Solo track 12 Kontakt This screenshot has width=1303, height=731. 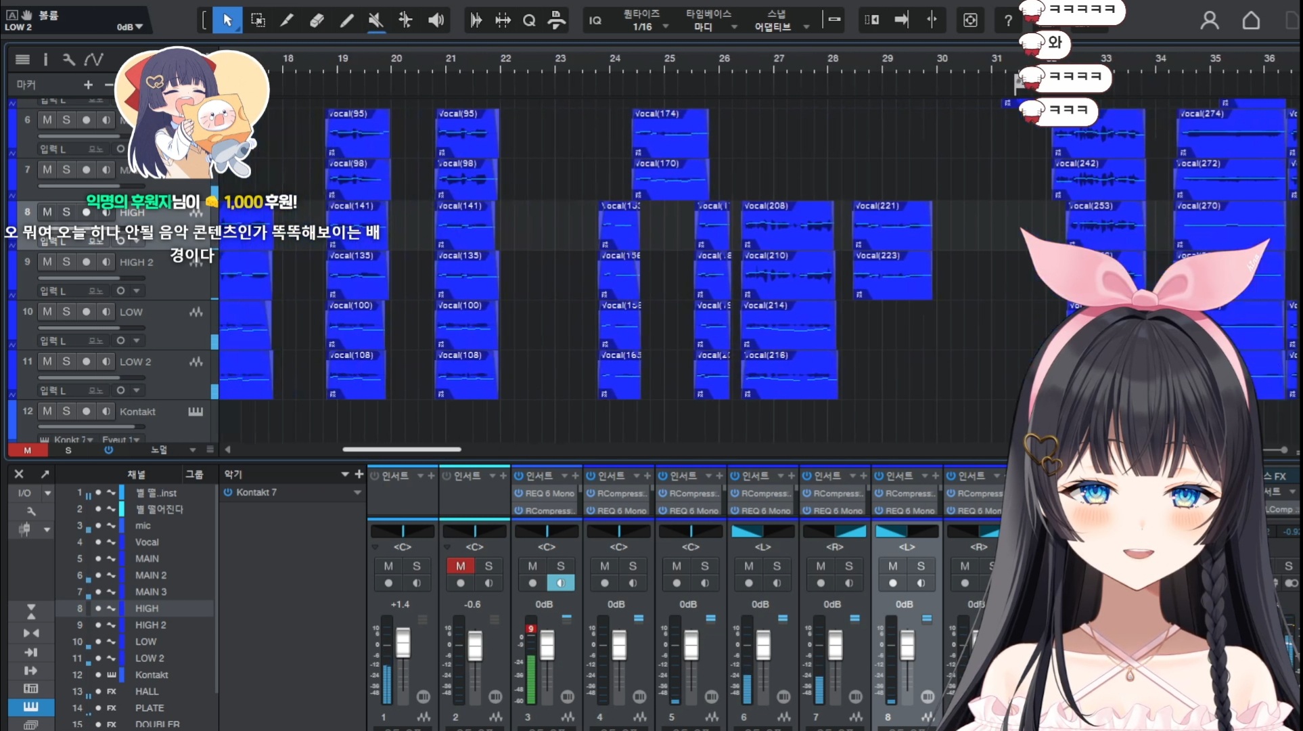(x=66, y=412)
